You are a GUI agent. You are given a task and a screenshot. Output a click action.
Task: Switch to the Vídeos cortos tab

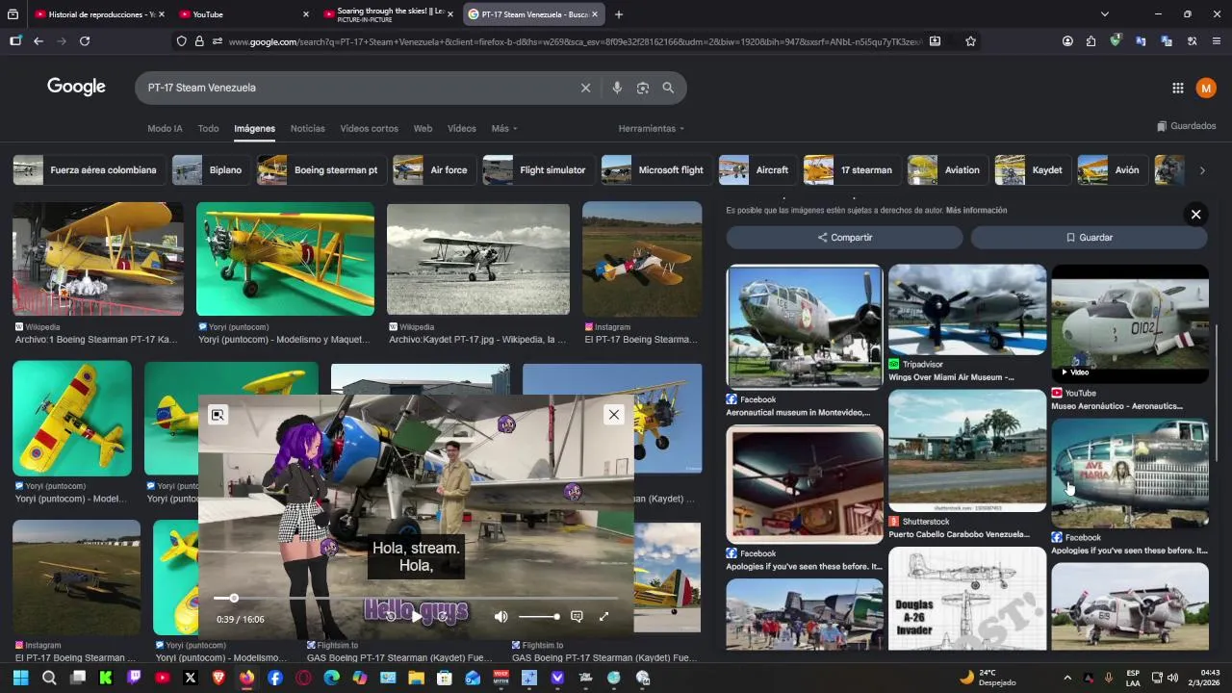369,128
